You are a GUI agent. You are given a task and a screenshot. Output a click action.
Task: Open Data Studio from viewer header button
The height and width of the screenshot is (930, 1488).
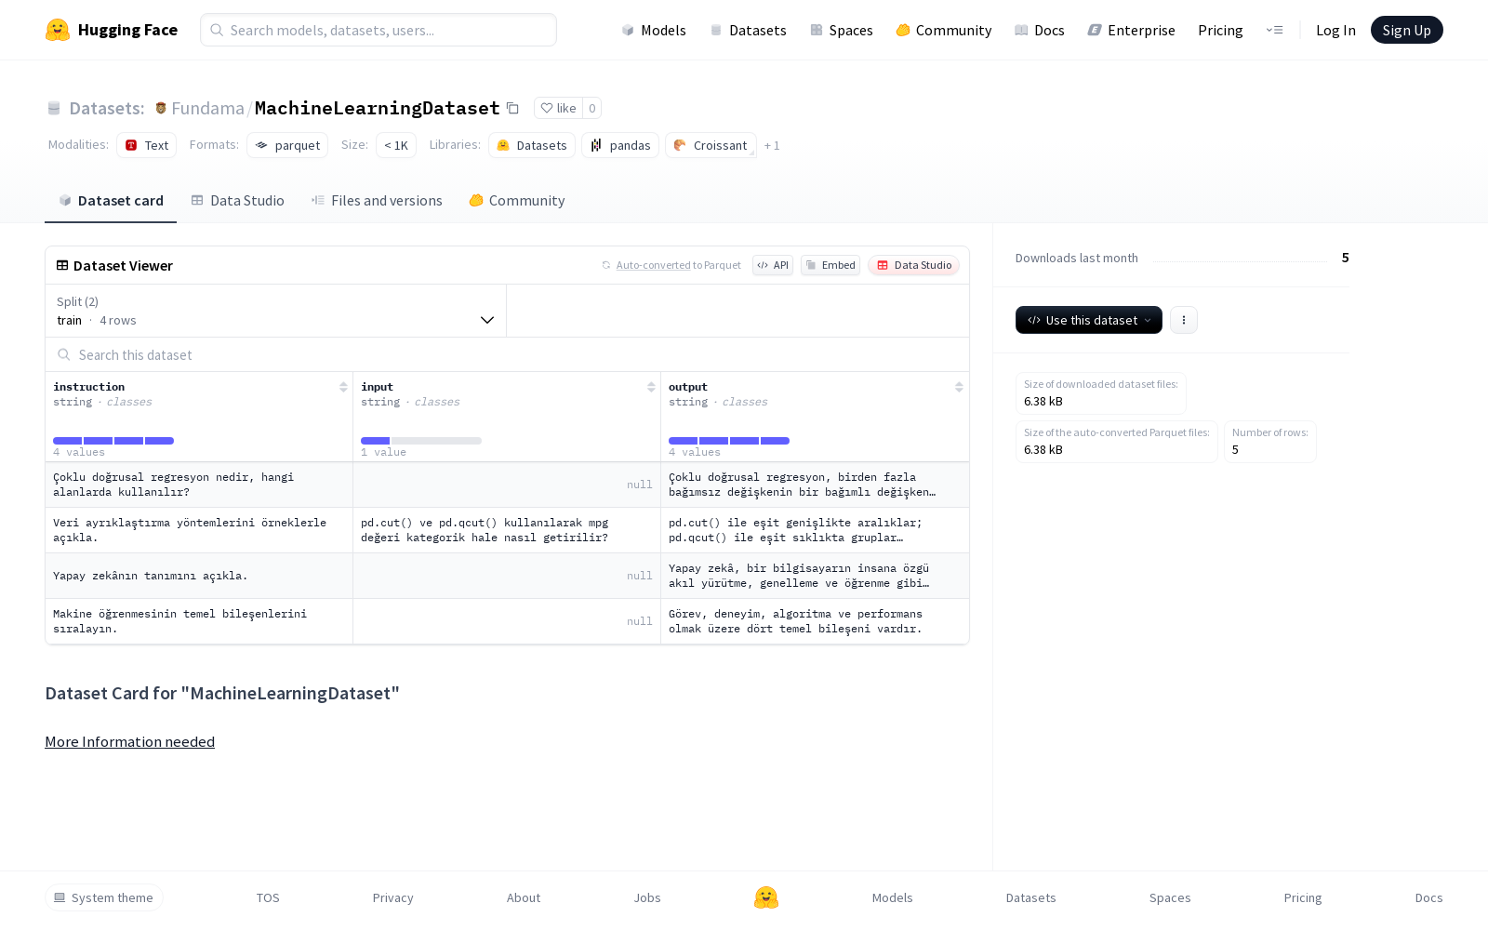coord(914,265)
